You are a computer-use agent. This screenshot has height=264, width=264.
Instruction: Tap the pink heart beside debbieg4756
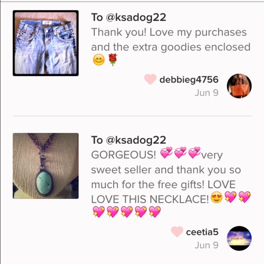point(150,79)
